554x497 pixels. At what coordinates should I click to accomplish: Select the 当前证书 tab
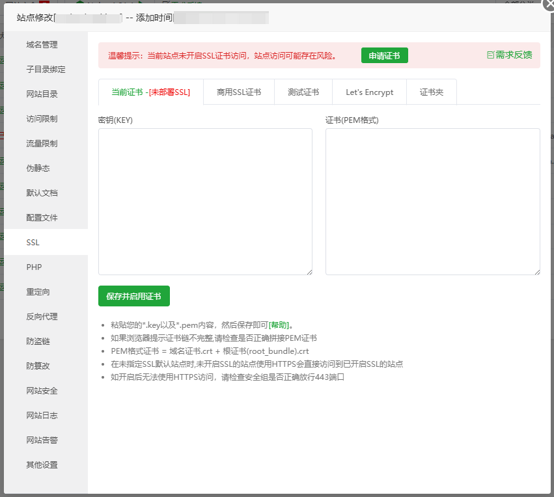pos(149,92)
